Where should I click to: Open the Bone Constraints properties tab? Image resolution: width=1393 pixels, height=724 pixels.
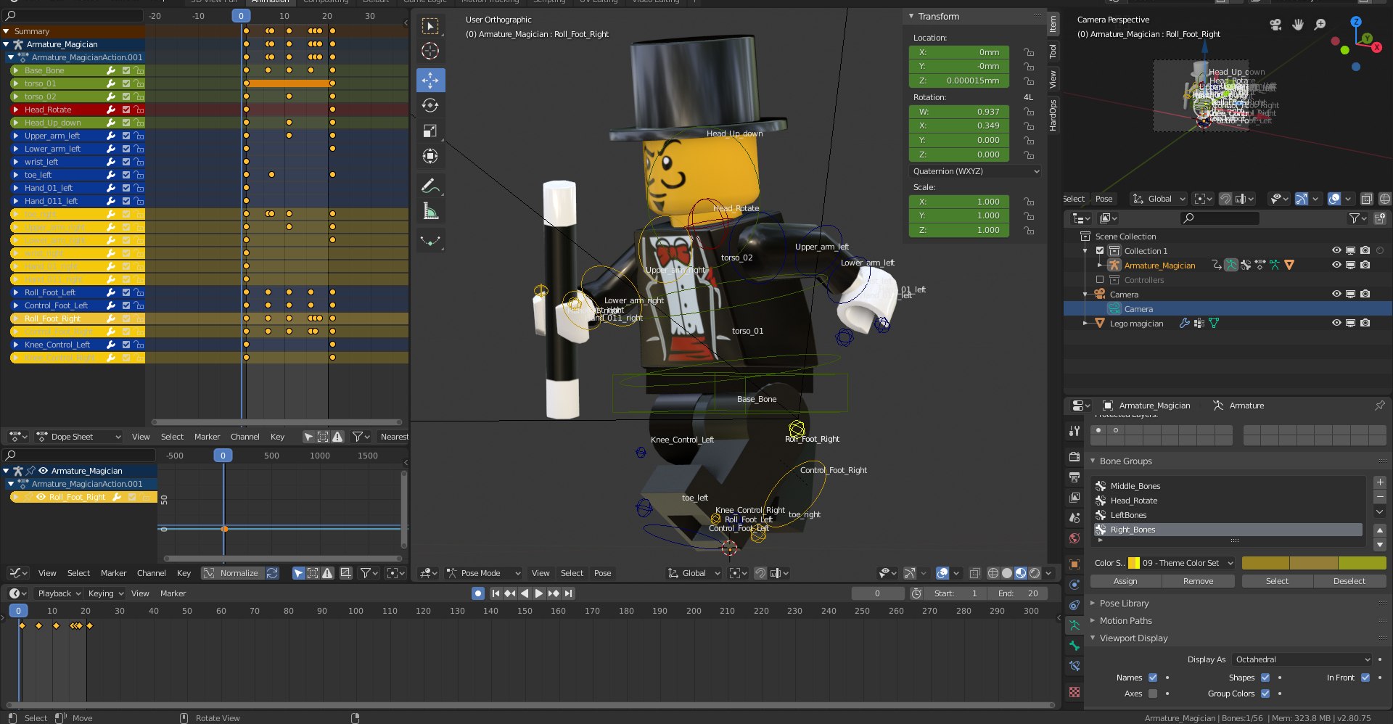point(1074,666)
